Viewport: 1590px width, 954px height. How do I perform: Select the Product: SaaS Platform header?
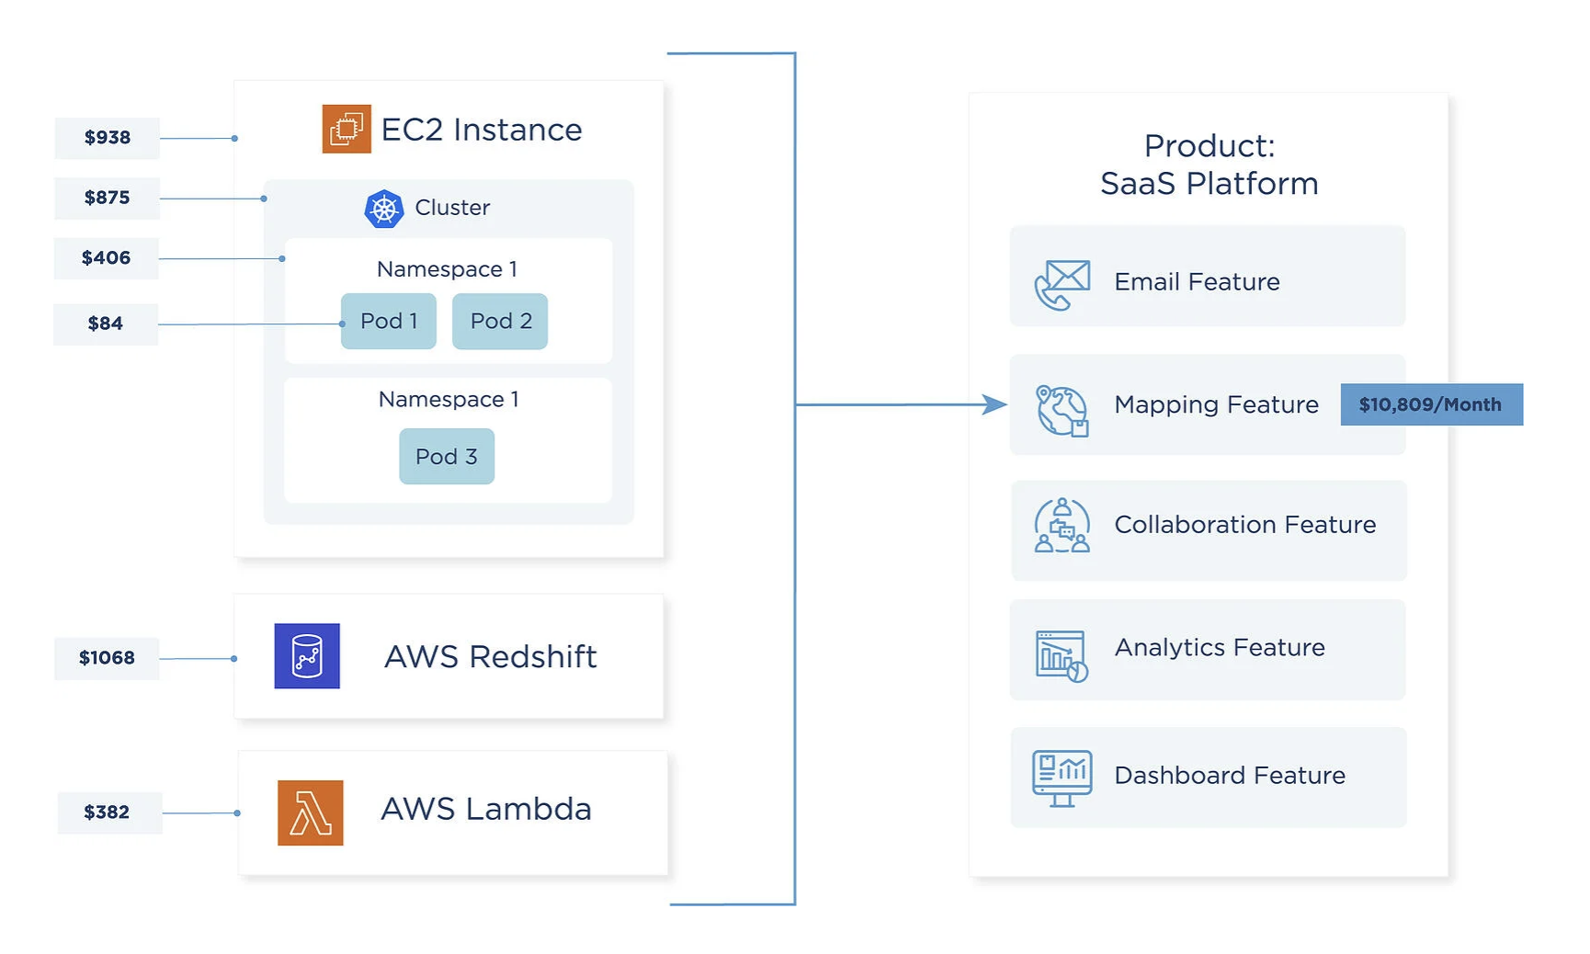coord(1208,165)
